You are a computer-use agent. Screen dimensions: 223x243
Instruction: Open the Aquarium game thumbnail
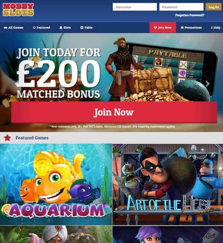[x=56, y=184]
